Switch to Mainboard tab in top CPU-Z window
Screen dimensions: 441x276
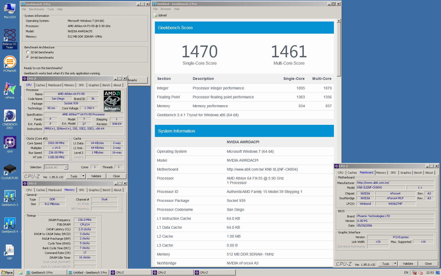55,85
